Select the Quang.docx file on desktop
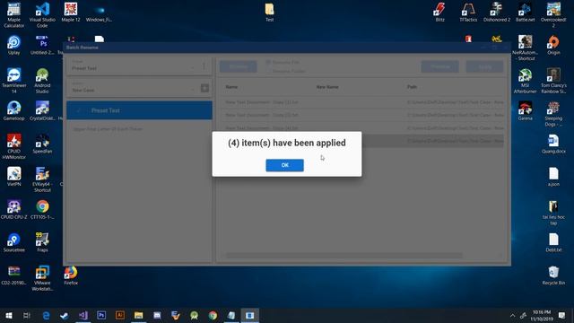 (x=553, y=144)
